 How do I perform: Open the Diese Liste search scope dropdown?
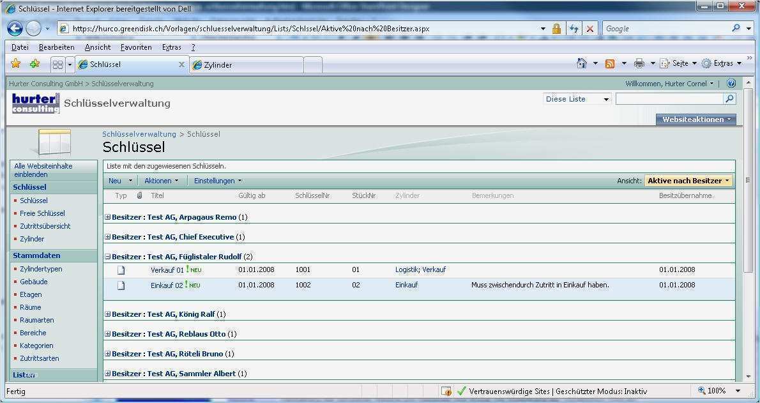577,99
